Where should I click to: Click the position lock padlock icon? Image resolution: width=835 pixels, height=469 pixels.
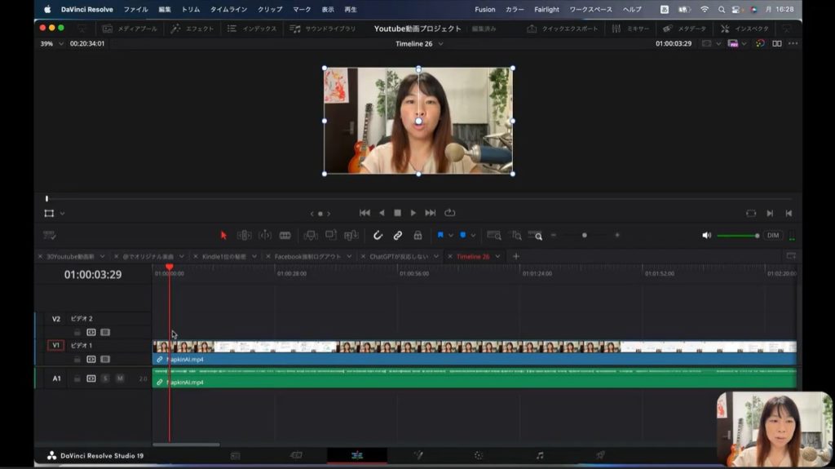(x=417, y=235)
